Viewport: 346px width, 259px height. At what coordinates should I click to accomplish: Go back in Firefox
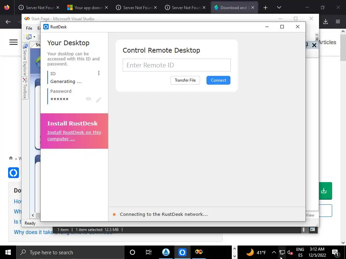pos(8,22)
